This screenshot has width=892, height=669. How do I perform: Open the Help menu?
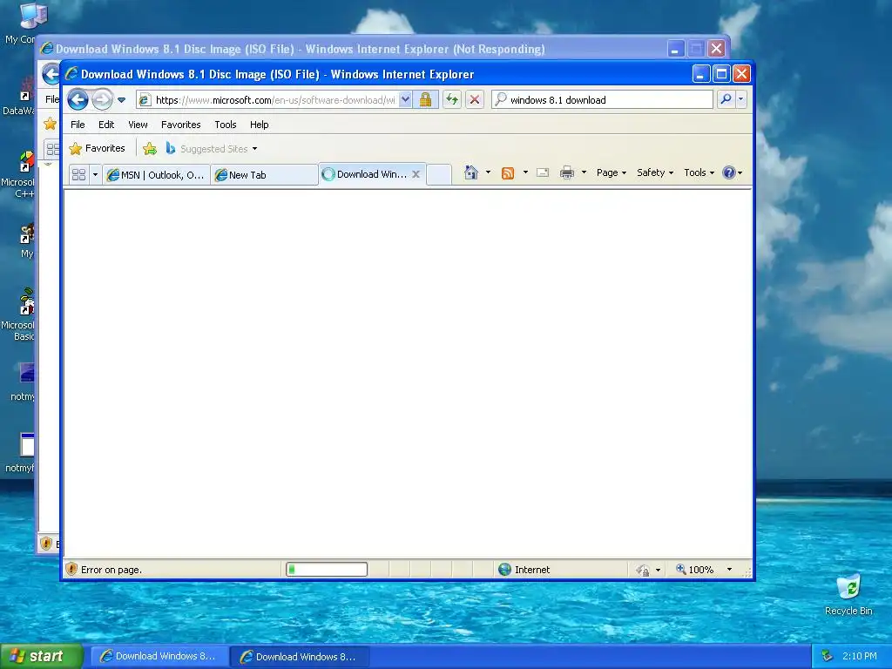pos(260,125)
